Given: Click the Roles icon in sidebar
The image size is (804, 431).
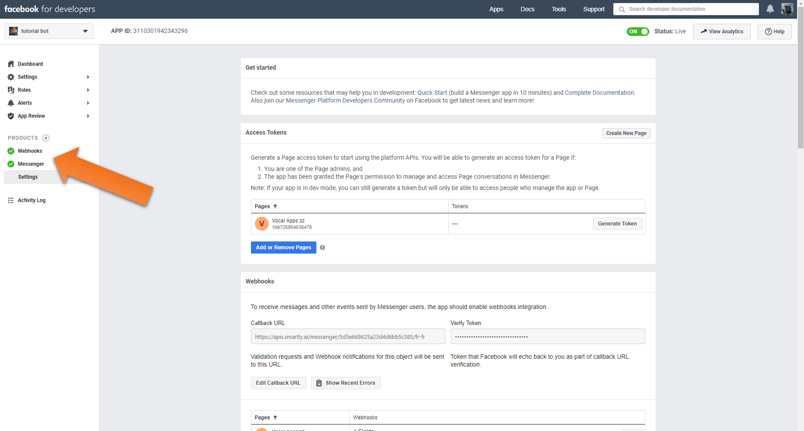Looking at the screenshot, I should (11, 90).
